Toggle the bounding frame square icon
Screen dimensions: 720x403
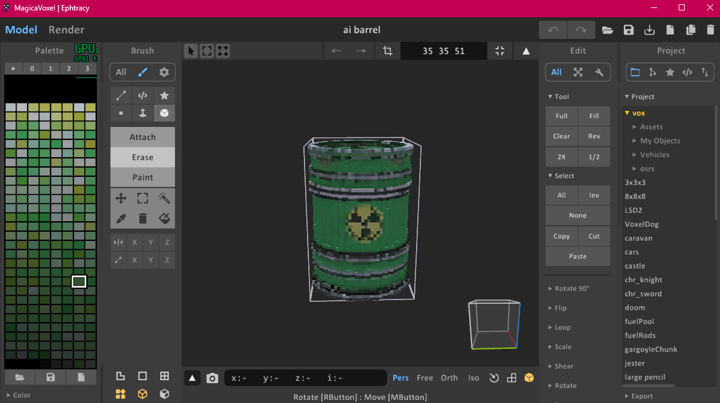coord(142,376)
